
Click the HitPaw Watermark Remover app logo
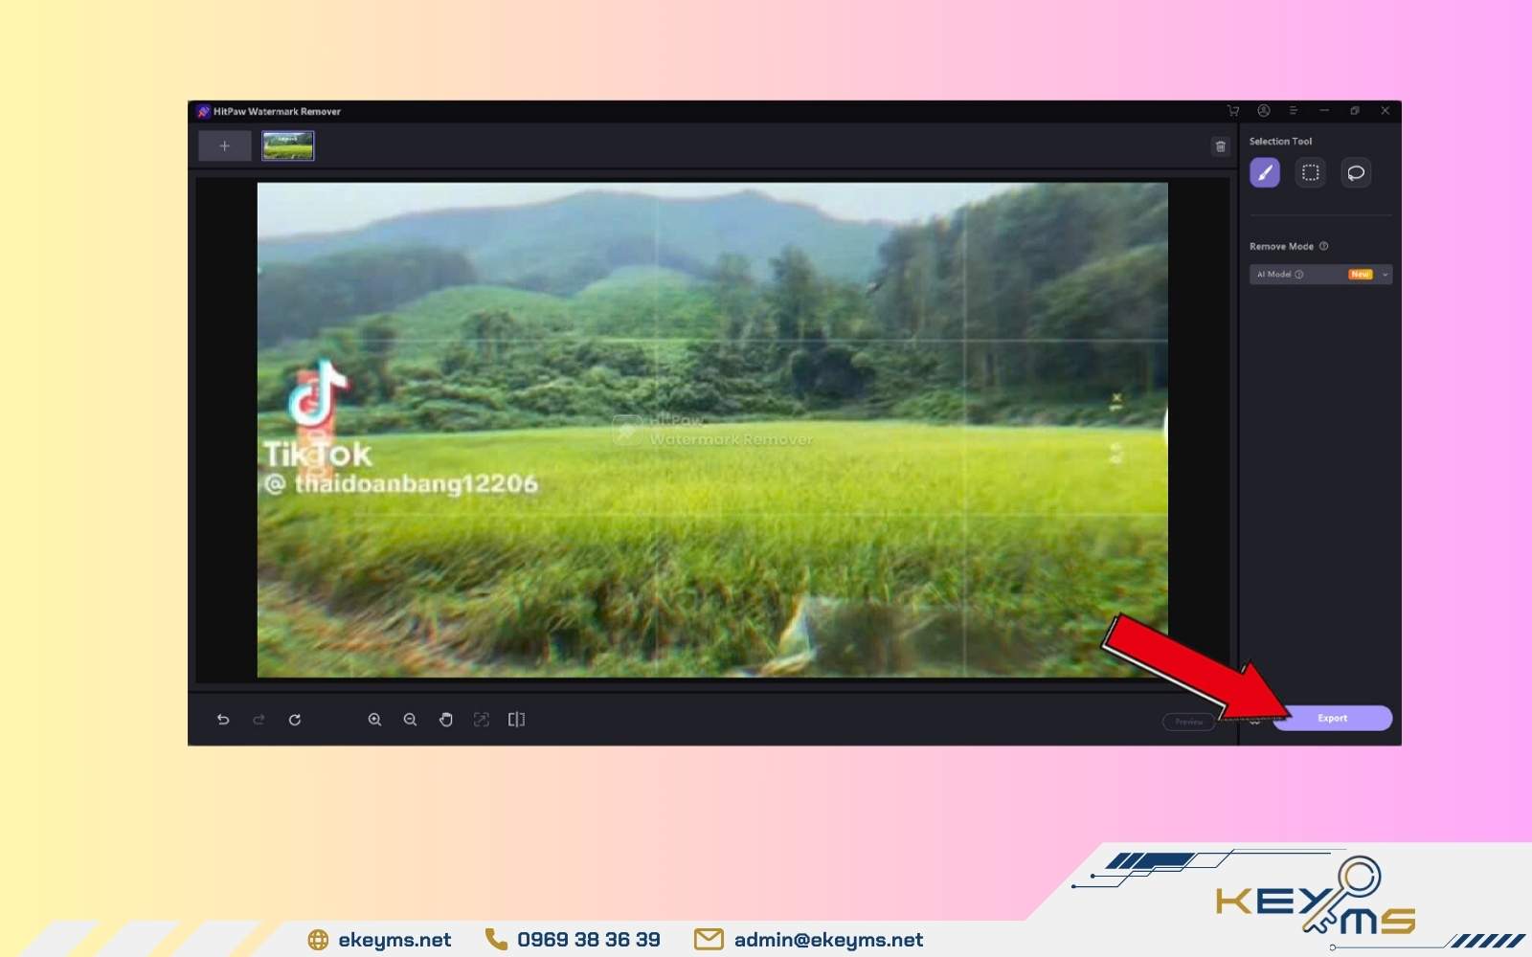pos(203,111)
